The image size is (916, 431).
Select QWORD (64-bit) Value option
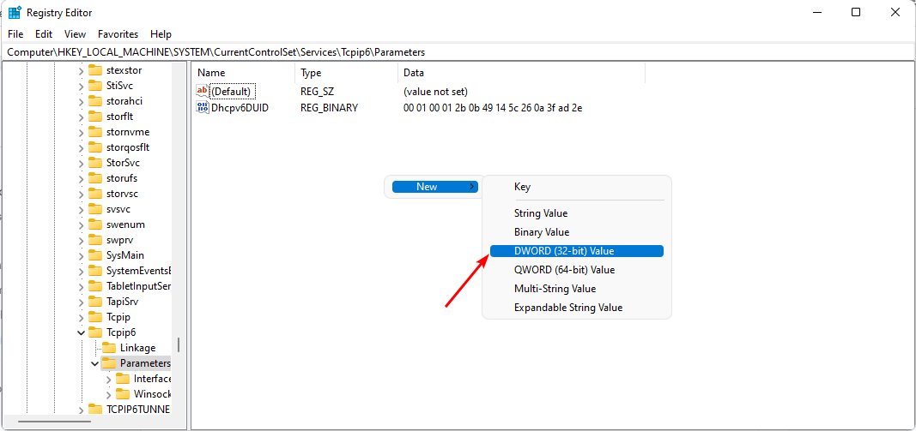564,270
